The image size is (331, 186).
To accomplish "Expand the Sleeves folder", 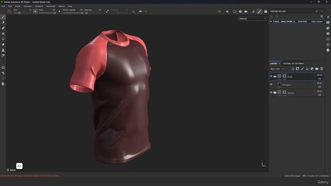I will pyautogui.click(x=275, y=92).
